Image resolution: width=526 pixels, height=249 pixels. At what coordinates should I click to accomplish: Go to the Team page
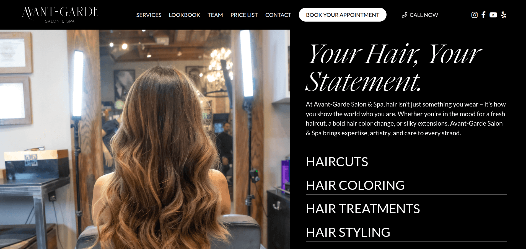tap(215, 15)
